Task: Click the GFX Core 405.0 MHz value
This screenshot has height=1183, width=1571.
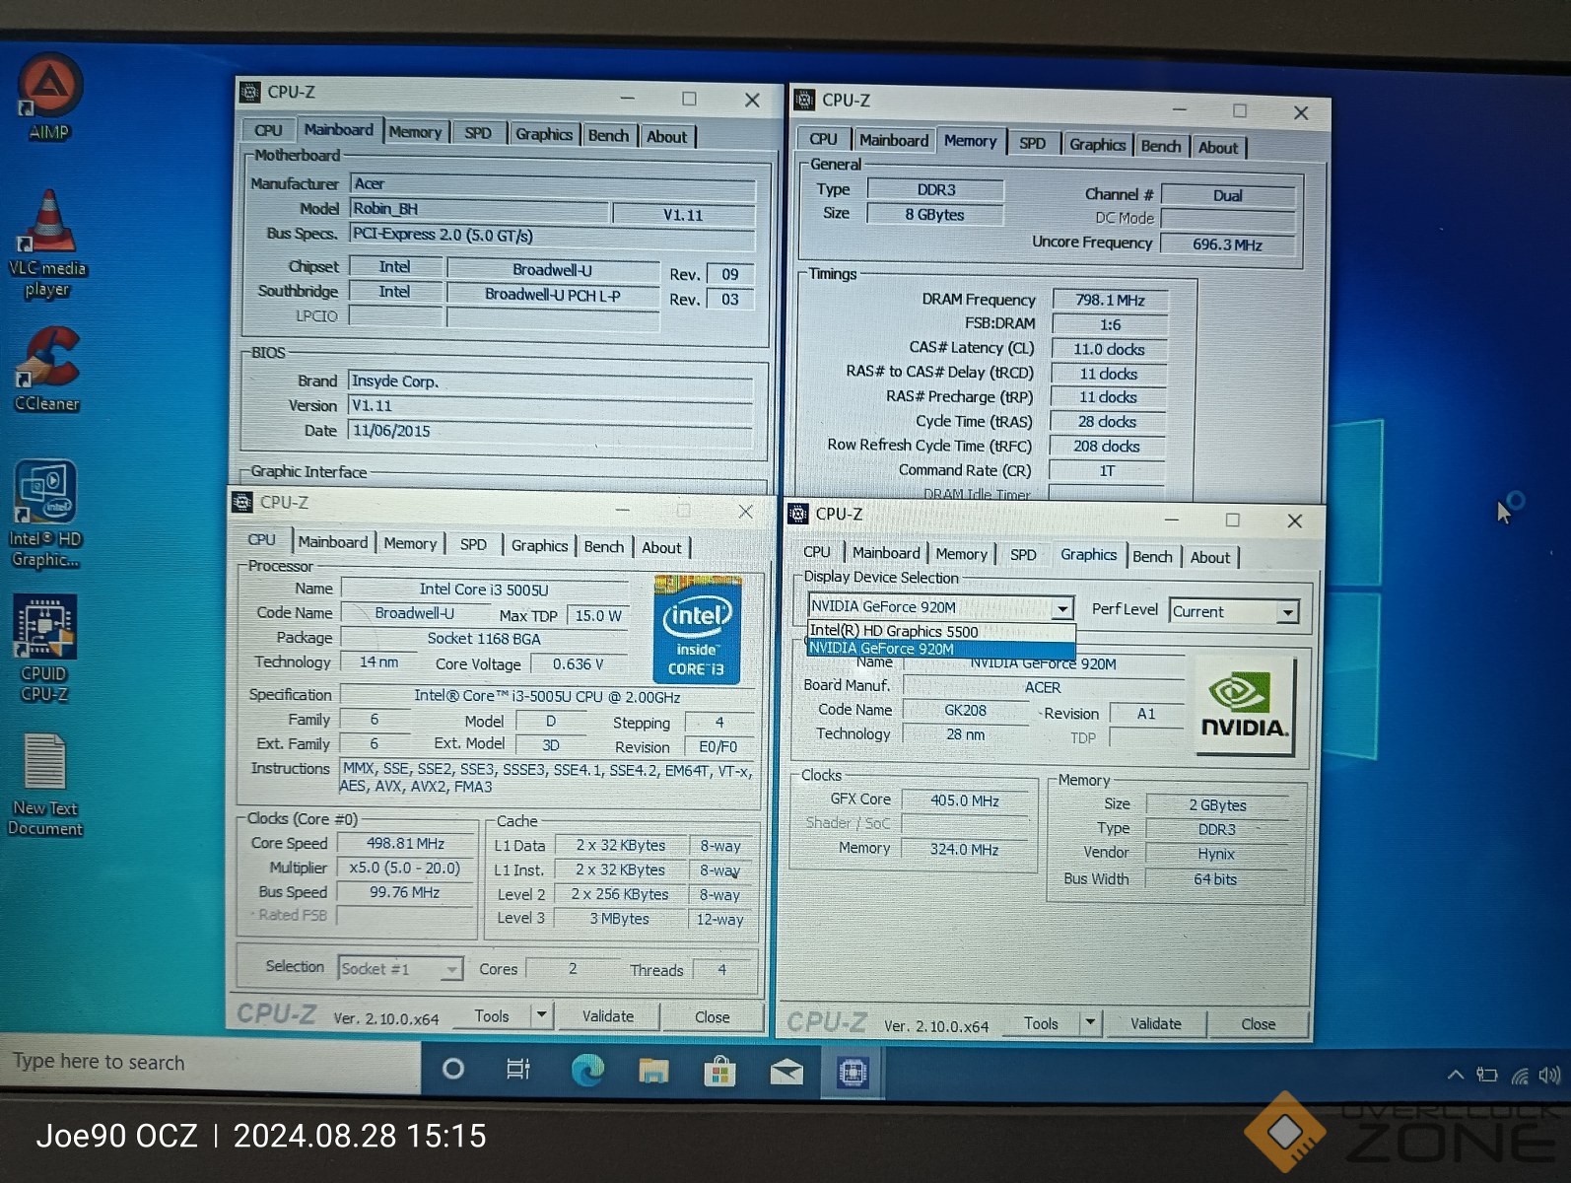Action: (964, 800)
